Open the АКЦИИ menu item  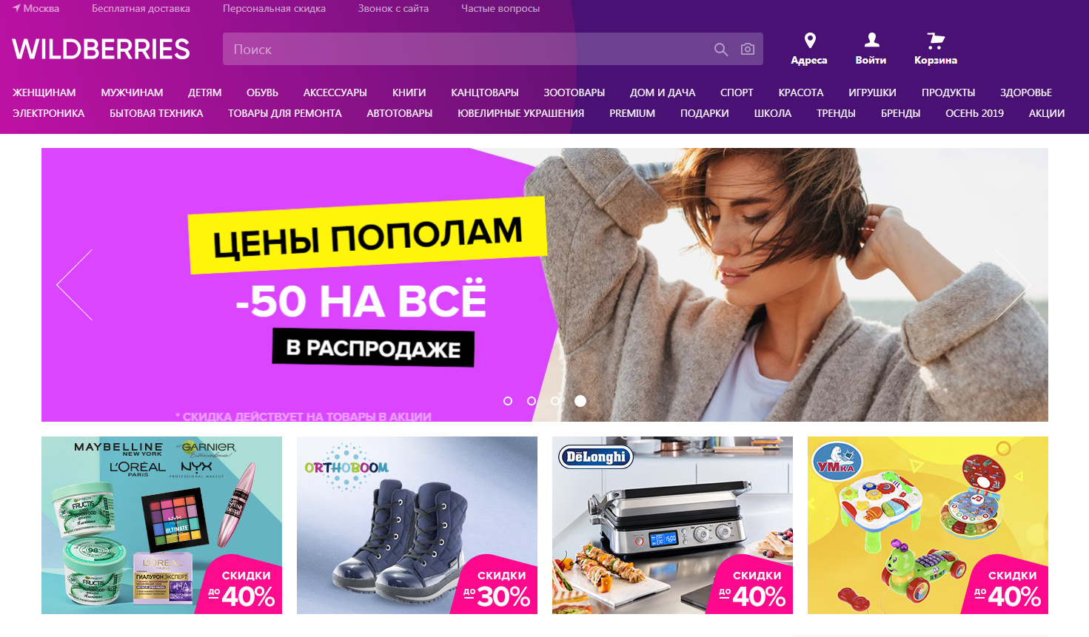[x=1047, y=113]
